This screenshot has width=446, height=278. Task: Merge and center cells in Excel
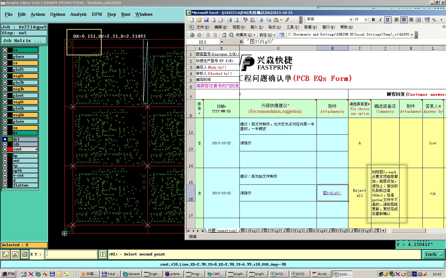pos(418,19)
